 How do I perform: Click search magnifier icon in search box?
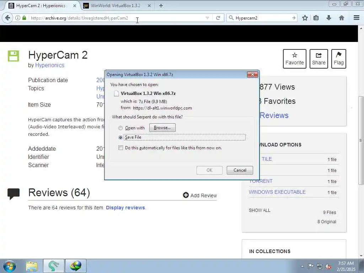point(231,18)
